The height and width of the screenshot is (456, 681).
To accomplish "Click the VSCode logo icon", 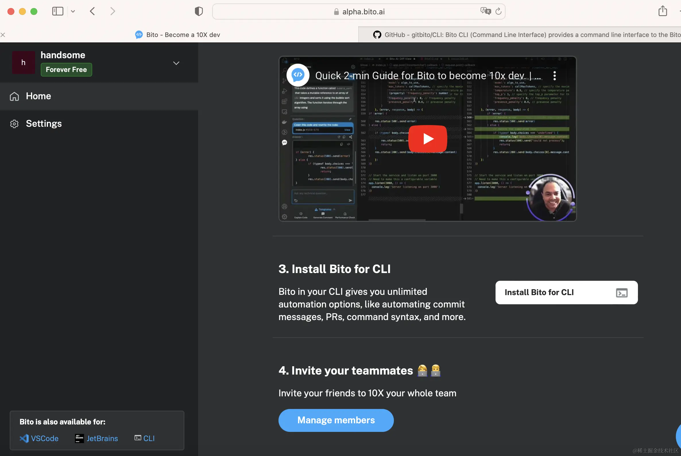I will pos(24,438).
